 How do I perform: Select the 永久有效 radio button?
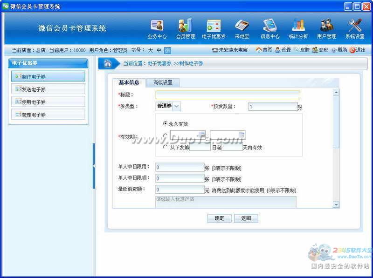165,124
